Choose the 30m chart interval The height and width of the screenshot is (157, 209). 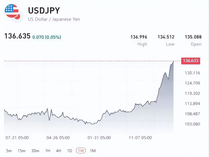[x=35, y=151]
